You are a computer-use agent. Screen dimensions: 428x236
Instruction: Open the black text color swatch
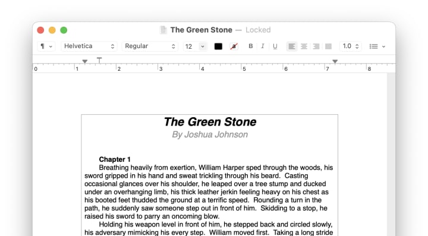point(218,46)
